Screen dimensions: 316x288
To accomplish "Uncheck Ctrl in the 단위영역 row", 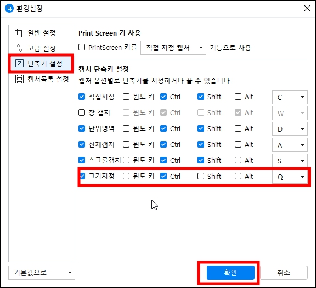I will coord(163,128).
